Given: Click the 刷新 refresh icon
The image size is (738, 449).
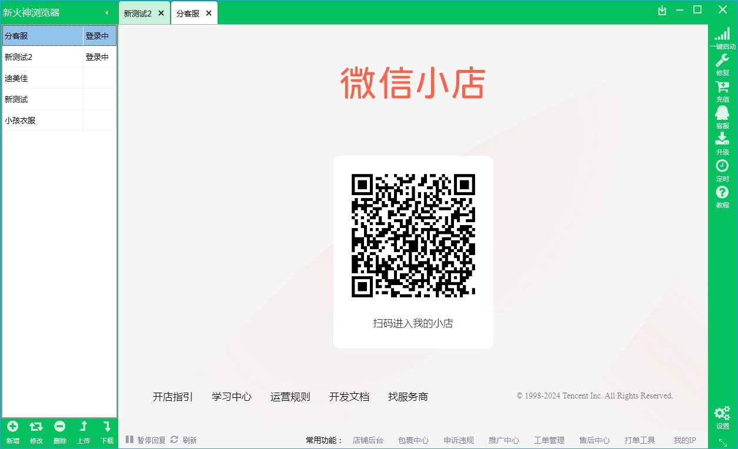Looking at the screenshot, I should pos(174,440).
